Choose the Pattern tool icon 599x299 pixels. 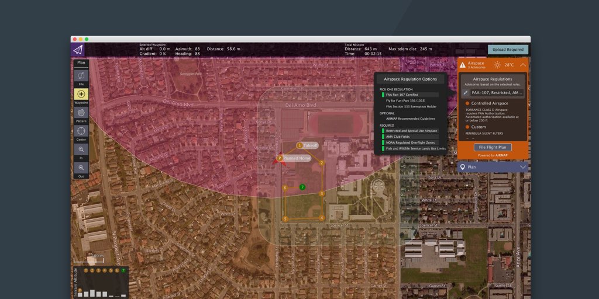tap(81, 113)
